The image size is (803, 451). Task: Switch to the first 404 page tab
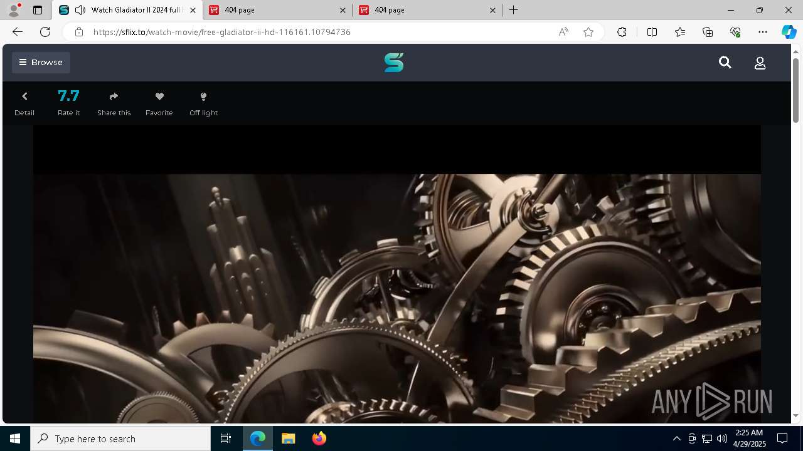click(277, 10)
